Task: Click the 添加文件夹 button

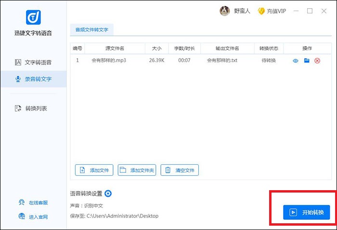Action: click(137, 170)
